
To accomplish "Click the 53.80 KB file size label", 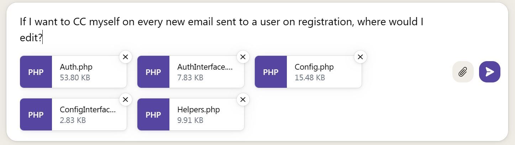I will 75,77.
